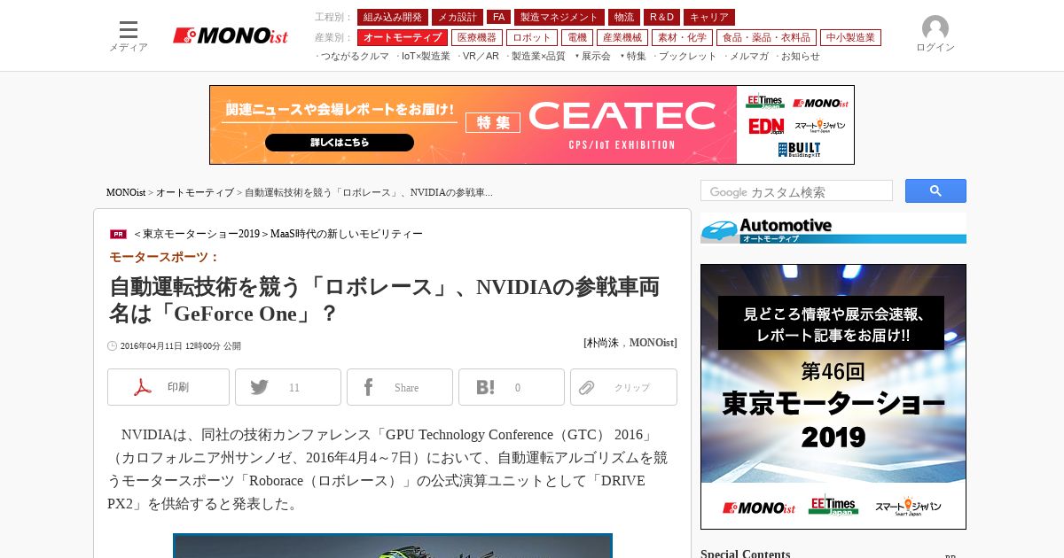
Task: Open 第46回 東京モーターショー2019 sidebar ad
Action: click(x=833, y=397)
